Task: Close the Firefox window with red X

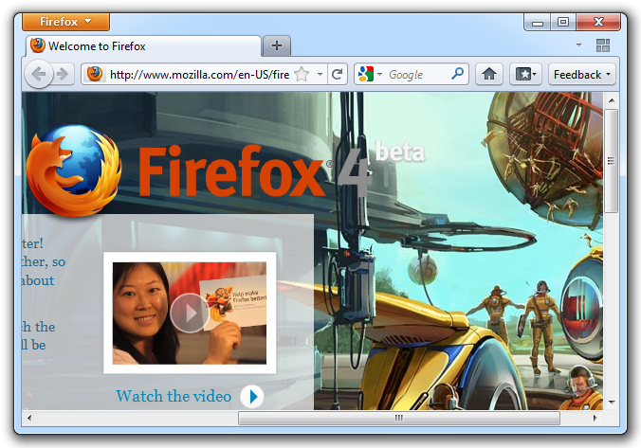Action: tap(598, 22)
